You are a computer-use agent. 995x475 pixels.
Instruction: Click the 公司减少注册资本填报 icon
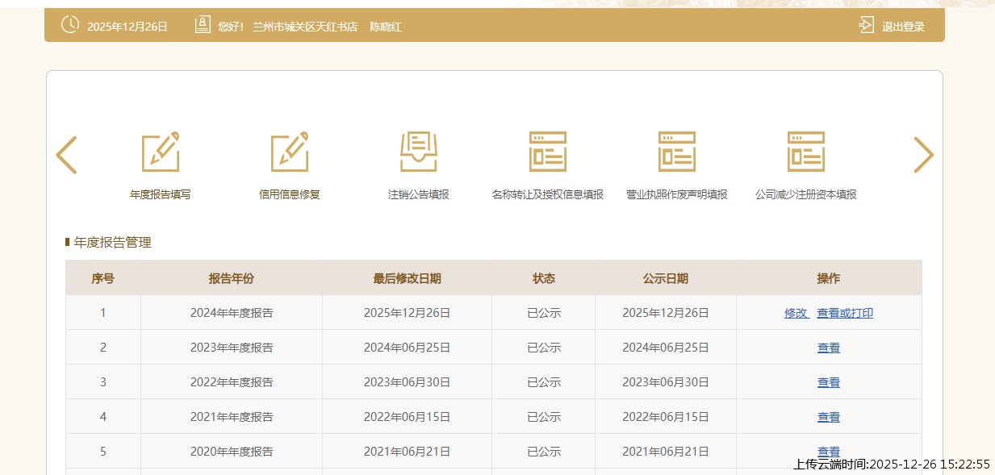(x=805, y=152)
